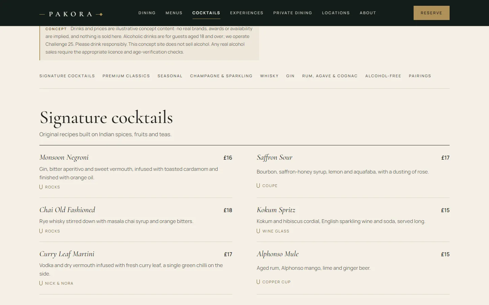Viewport: 489px width, 305px height.
Task: Go to Experiences page
Action: [x=247, y=13]
